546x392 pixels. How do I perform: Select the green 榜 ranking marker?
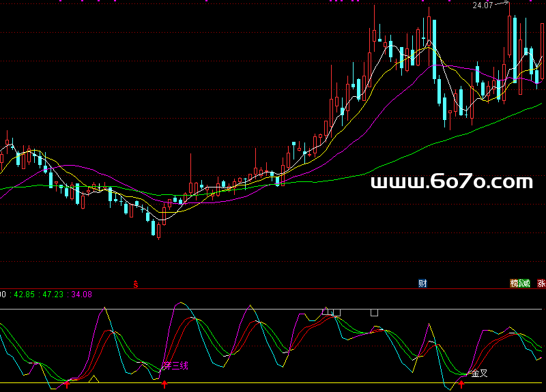coord(515,283)
